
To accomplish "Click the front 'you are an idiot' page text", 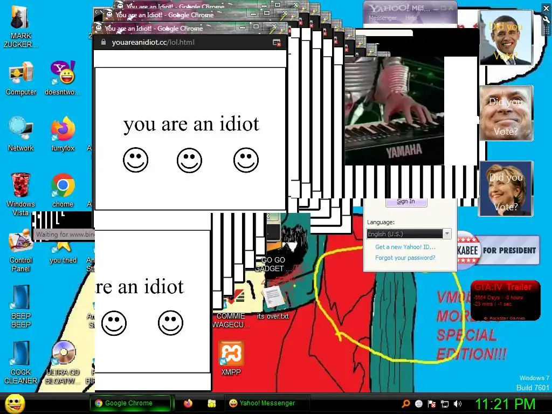I will [x=191, y=124].
